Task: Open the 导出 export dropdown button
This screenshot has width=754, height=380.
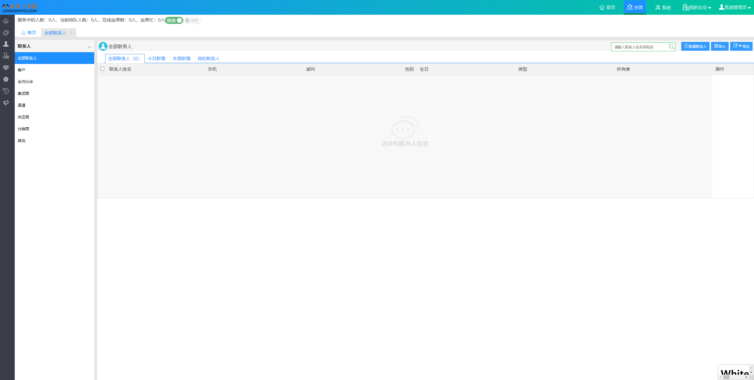Action: 741,46
